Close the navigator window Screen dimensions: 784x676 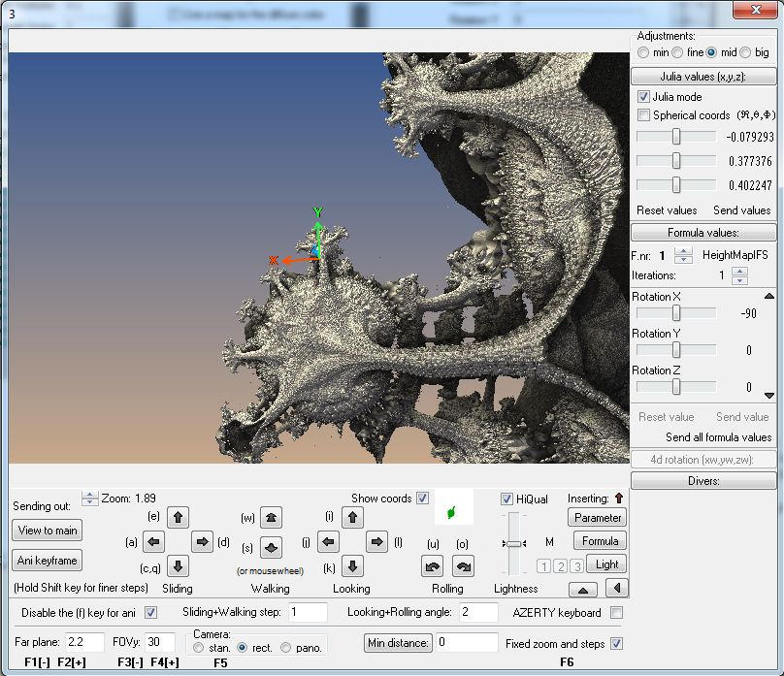(x=755, y=10)
